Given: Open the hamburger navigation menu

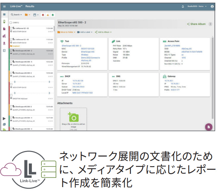Looking at the screenshot, I should [4, 6].
